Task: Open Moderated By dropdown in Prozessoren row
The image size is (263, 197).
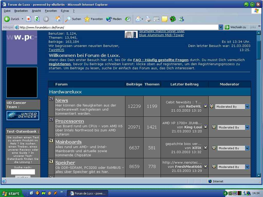Action: 233,127
